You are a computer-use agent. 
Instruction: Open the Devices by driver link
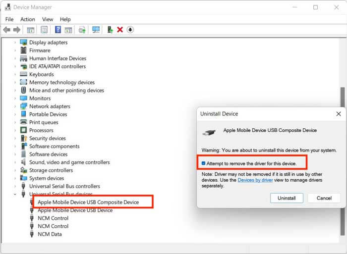[255, 180]
